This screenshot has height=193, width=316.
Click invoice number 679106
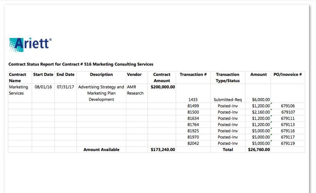coord(288,106)
